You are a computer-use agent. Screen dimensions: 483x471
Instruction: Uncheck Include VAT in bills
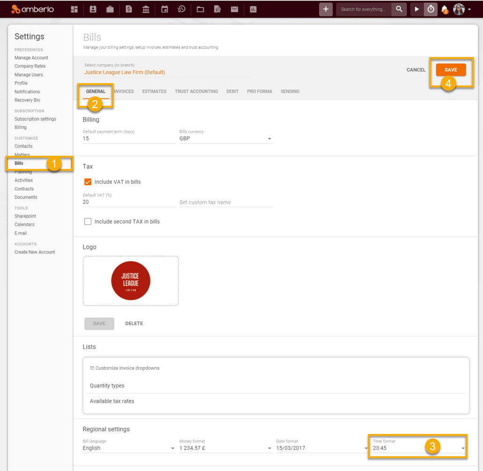[x=88, y=182]
